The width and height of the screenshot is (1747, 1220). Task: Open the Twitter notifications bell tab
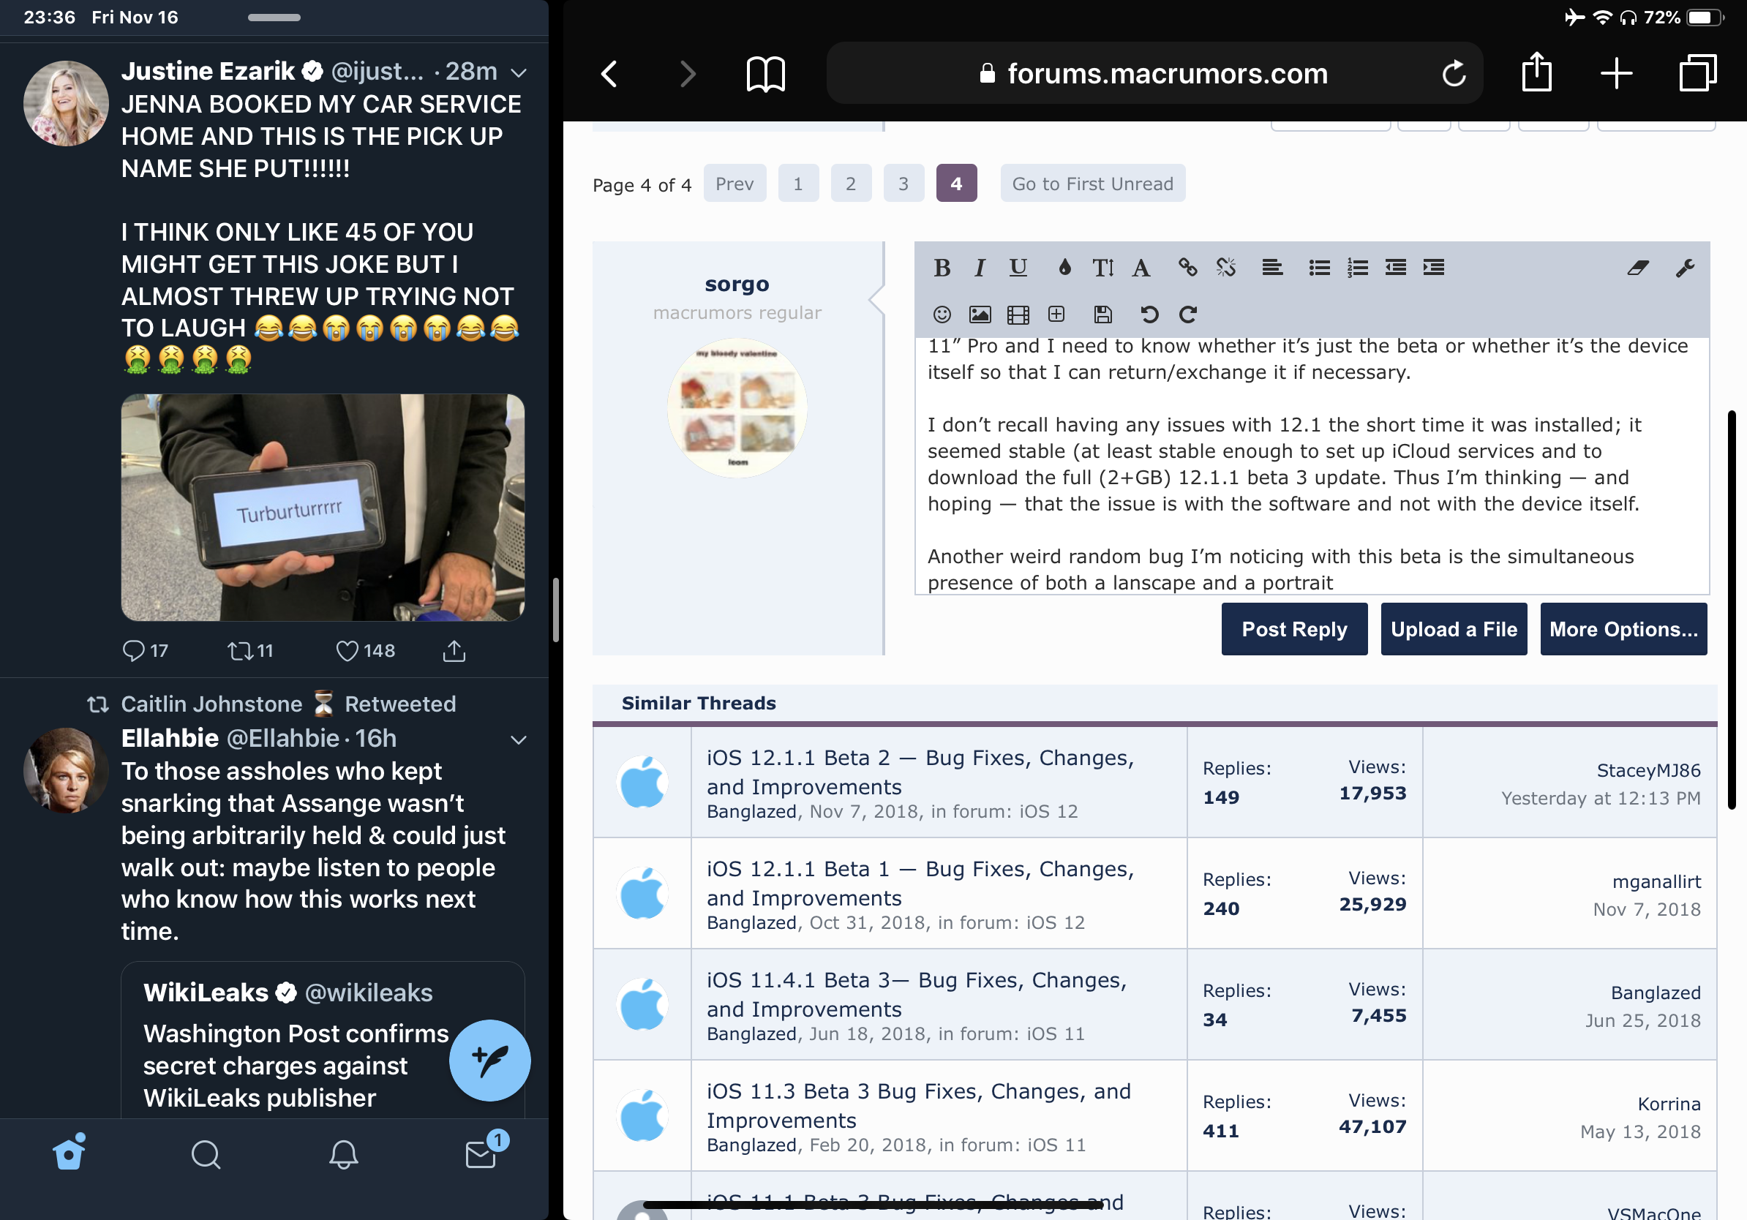coord(343,1155)
